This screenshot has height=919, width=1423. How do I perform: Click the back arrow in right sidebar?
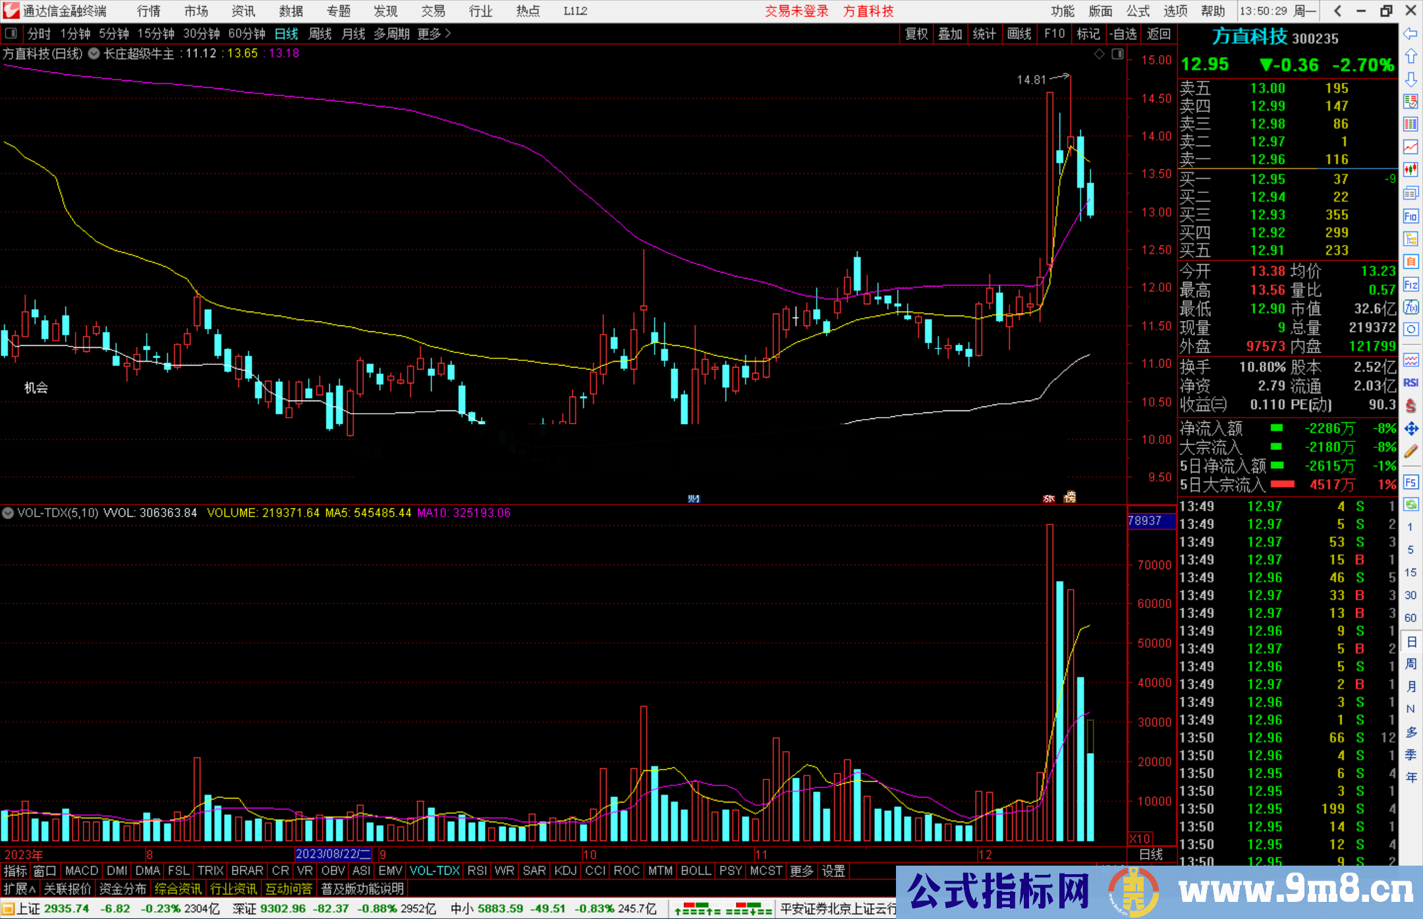(1410, 34)
